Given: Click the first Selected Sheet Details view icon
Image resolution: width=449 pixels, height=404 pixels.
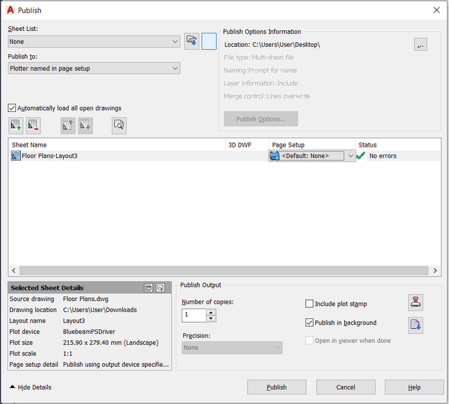Looking at the screenshot, I should click(149, 288).
